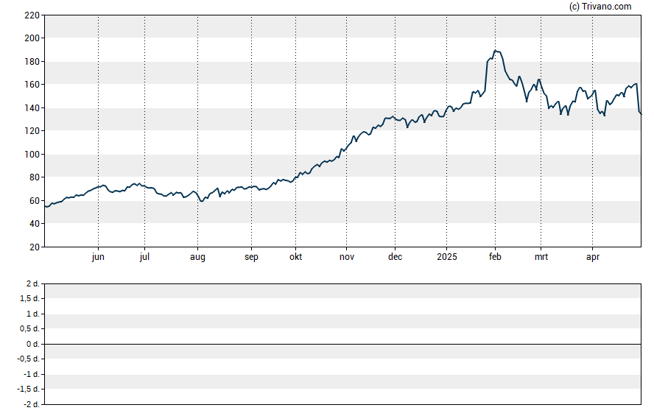Image resolution: width=654 pixels, height=416 pixels.
Task: Click the 'jul' month label
Action: [144, 257]
